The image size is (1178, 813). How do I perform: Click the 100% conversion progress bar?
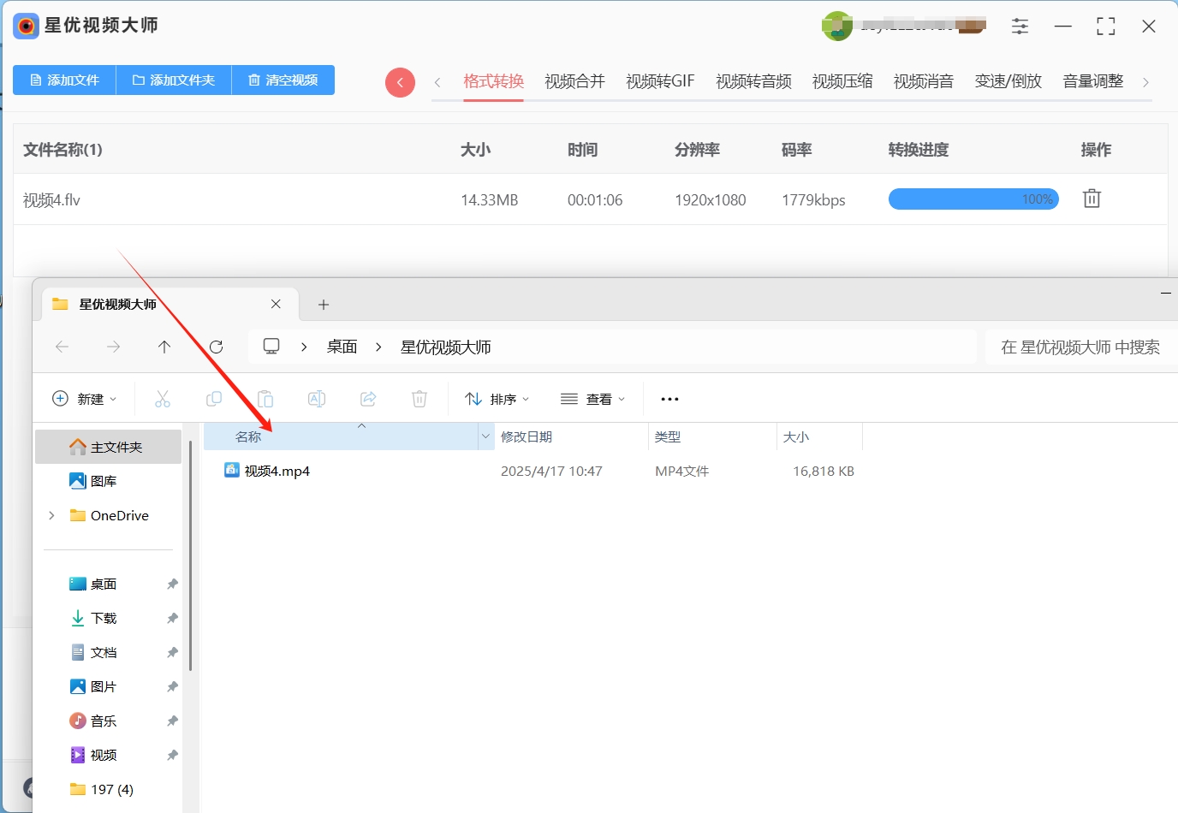(x=973, y=199)
